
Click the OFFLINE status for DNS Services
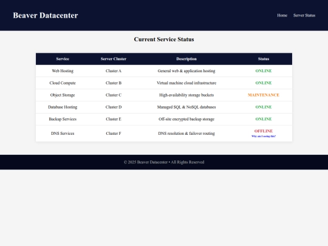264,131
